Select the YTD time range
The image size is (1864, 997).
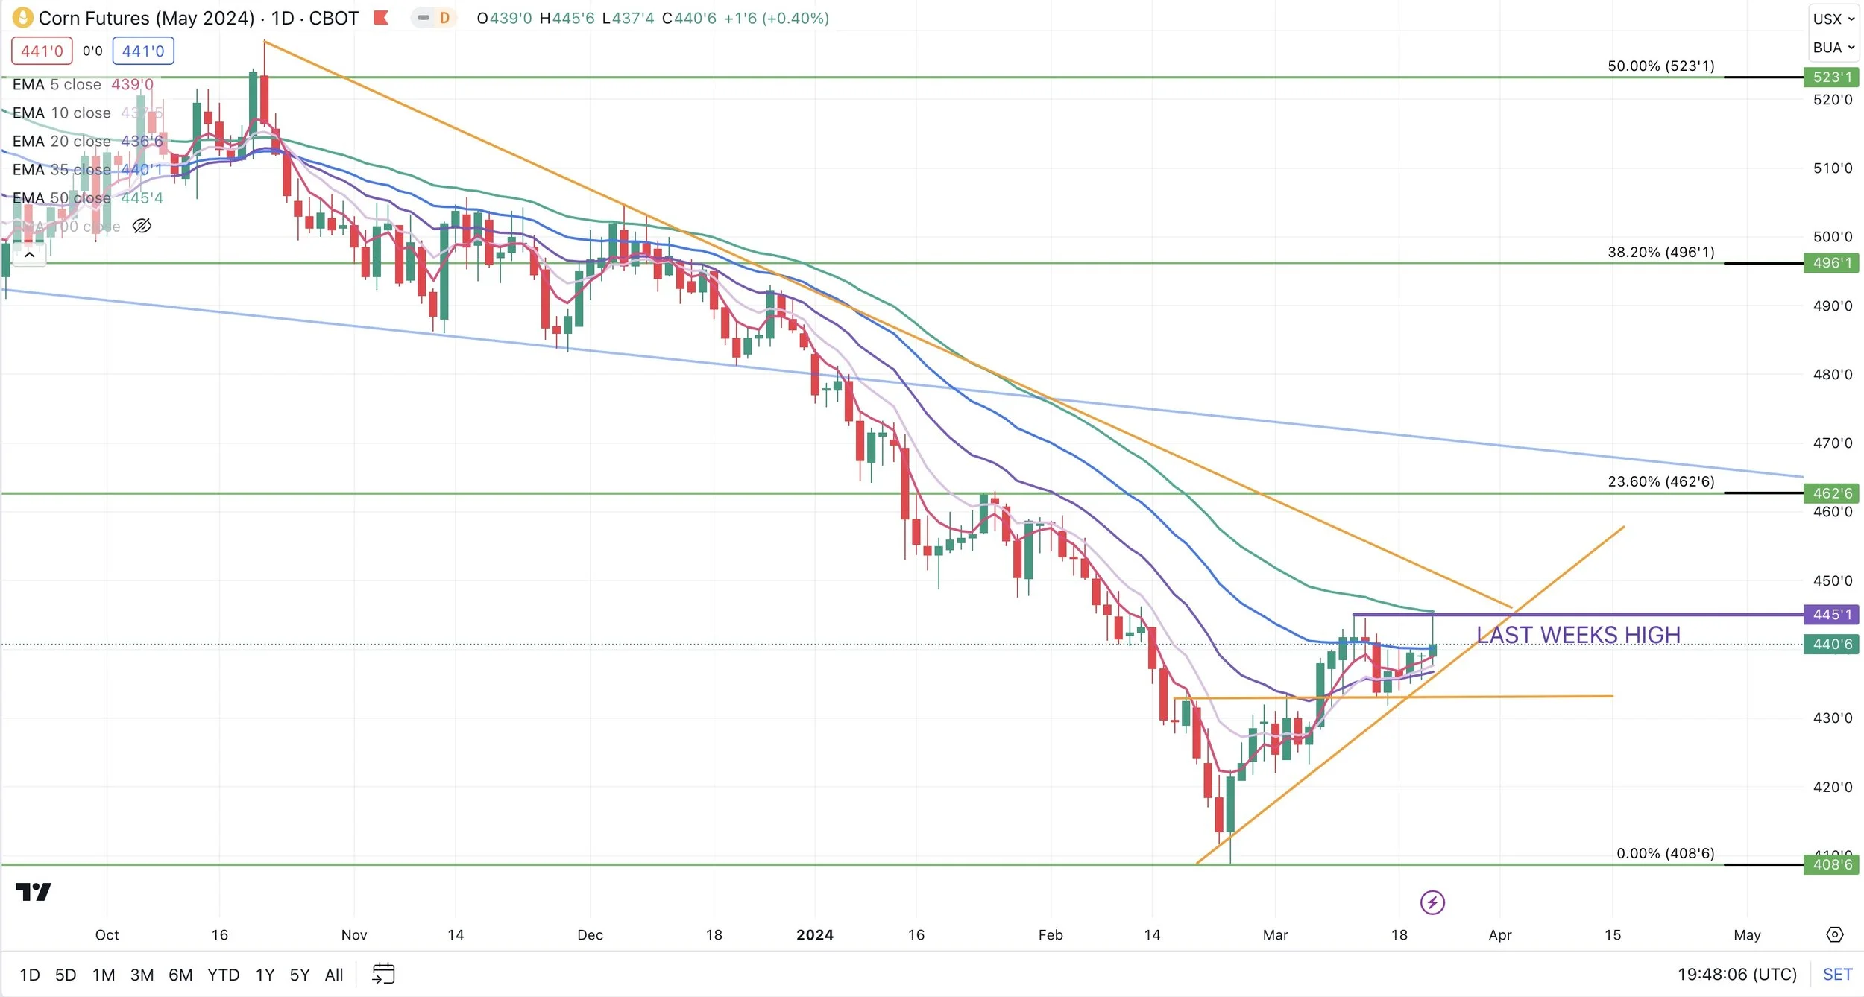point(223,975)
